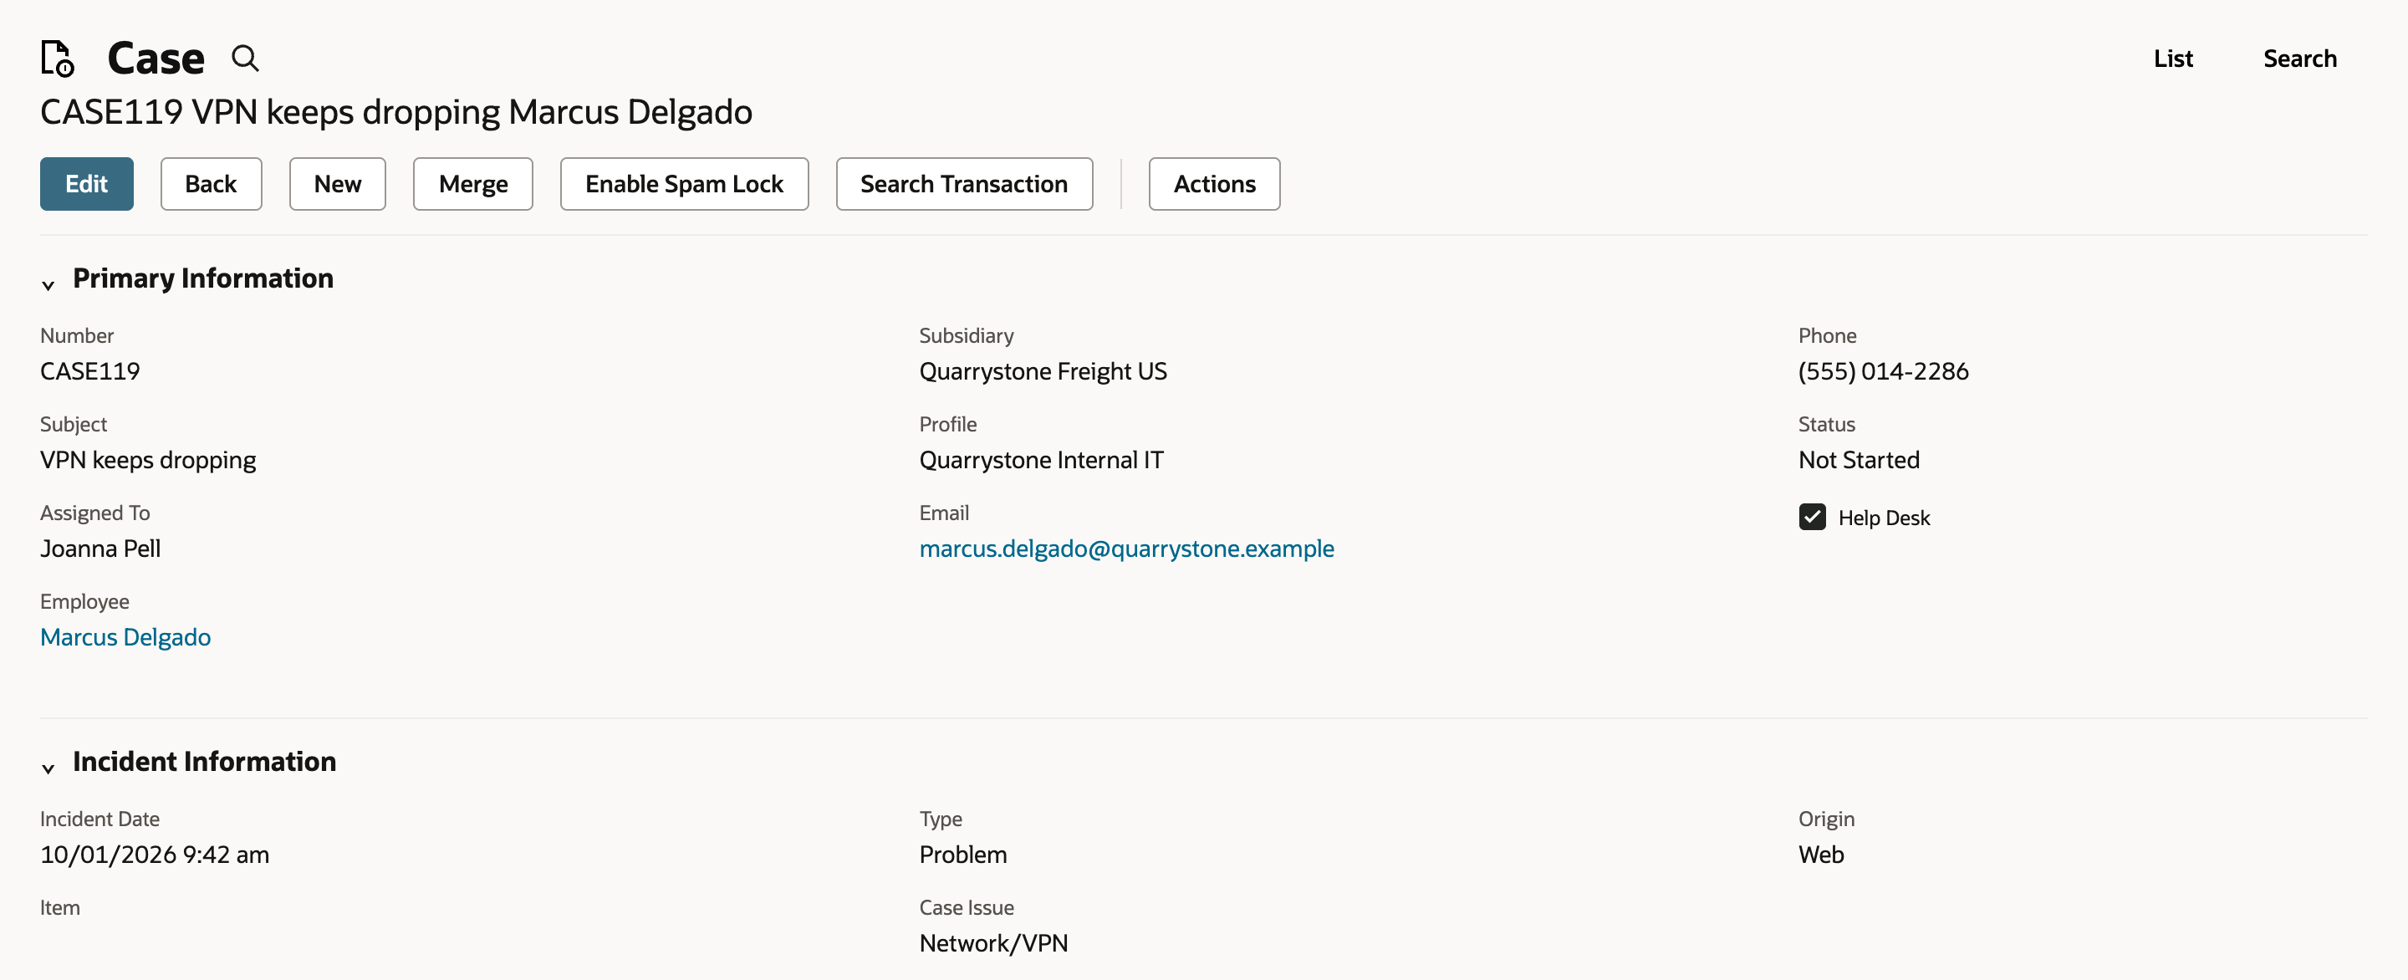Screen dimensions: 2408x980
Task: Click the Primary Information heading
Action: tap(203, 278)
